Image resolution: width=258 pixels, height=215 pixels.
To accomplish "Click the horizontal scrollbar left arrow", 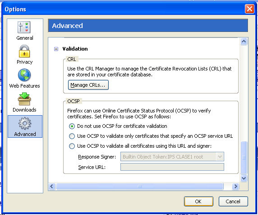I will click(52, 187).
